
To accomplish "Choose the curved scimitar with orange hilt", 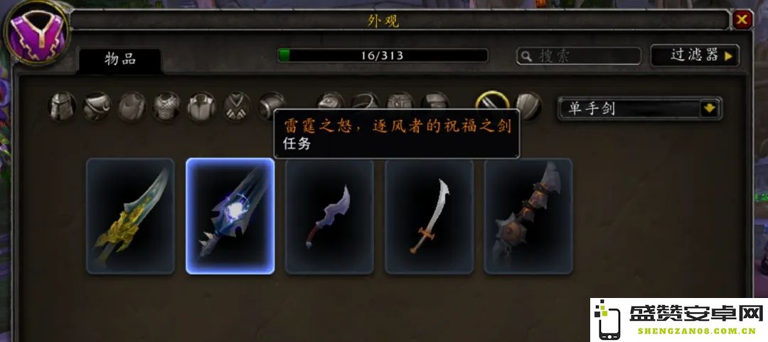I will click(x=429, y=216).
